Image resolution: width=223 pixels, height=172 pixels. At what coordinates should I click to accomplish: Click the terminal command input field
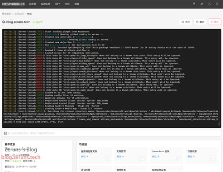tap(111, 133)
